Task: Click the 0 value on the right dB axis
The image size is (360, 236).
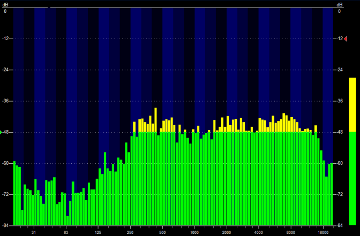Action: coord(339,11)
